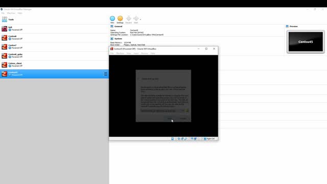The image size is (327, 184).
Task: Open the Manager window's Help menu
Action: pyautogui.click(x=20, y=13)
